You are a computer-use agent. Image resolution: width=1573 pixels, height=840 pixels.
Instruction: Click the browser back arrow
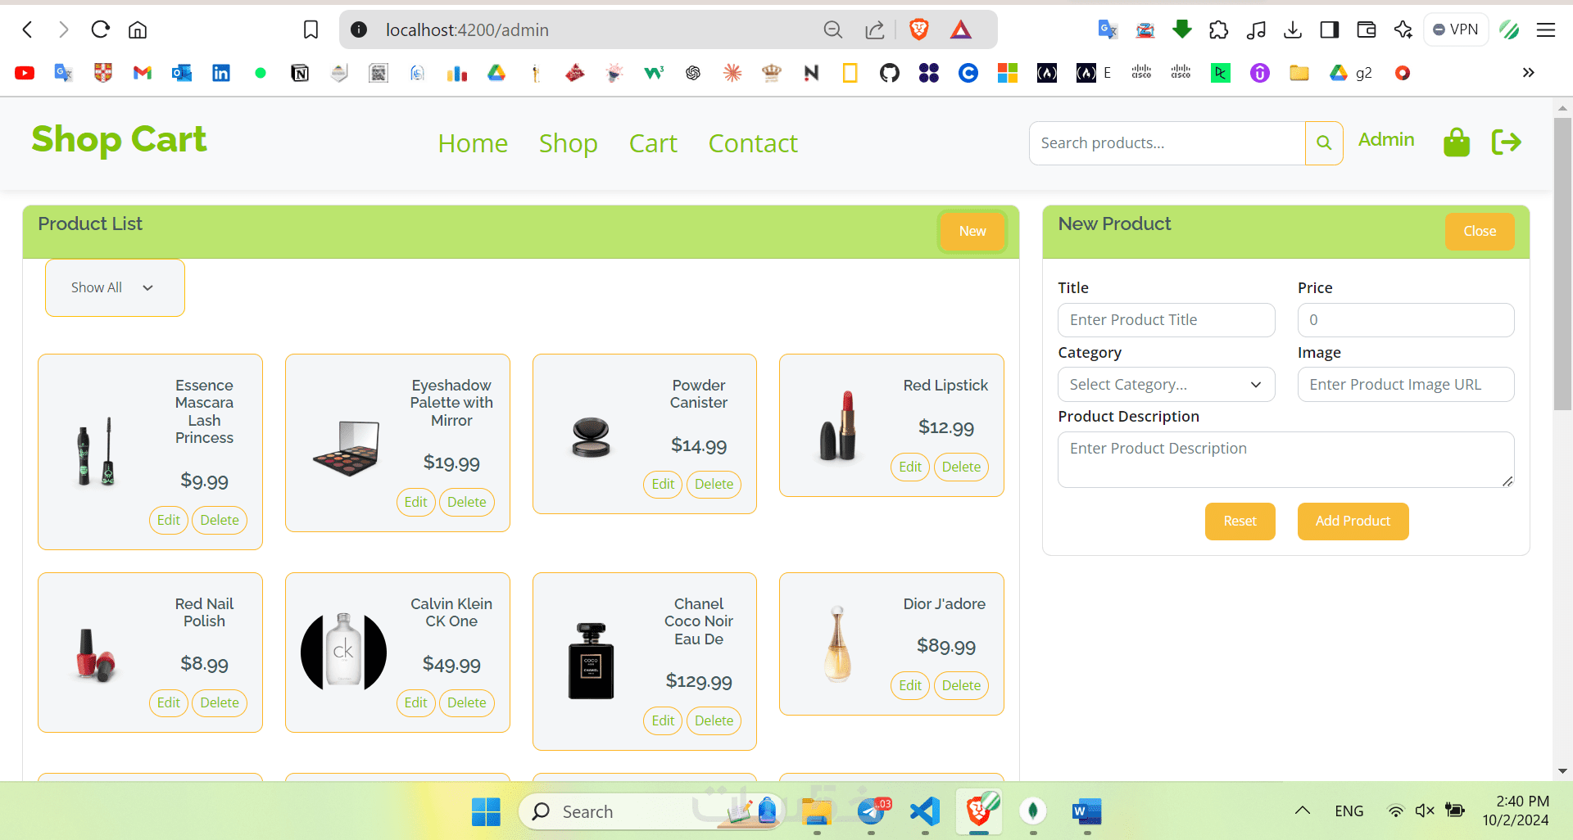click(28, 30)
